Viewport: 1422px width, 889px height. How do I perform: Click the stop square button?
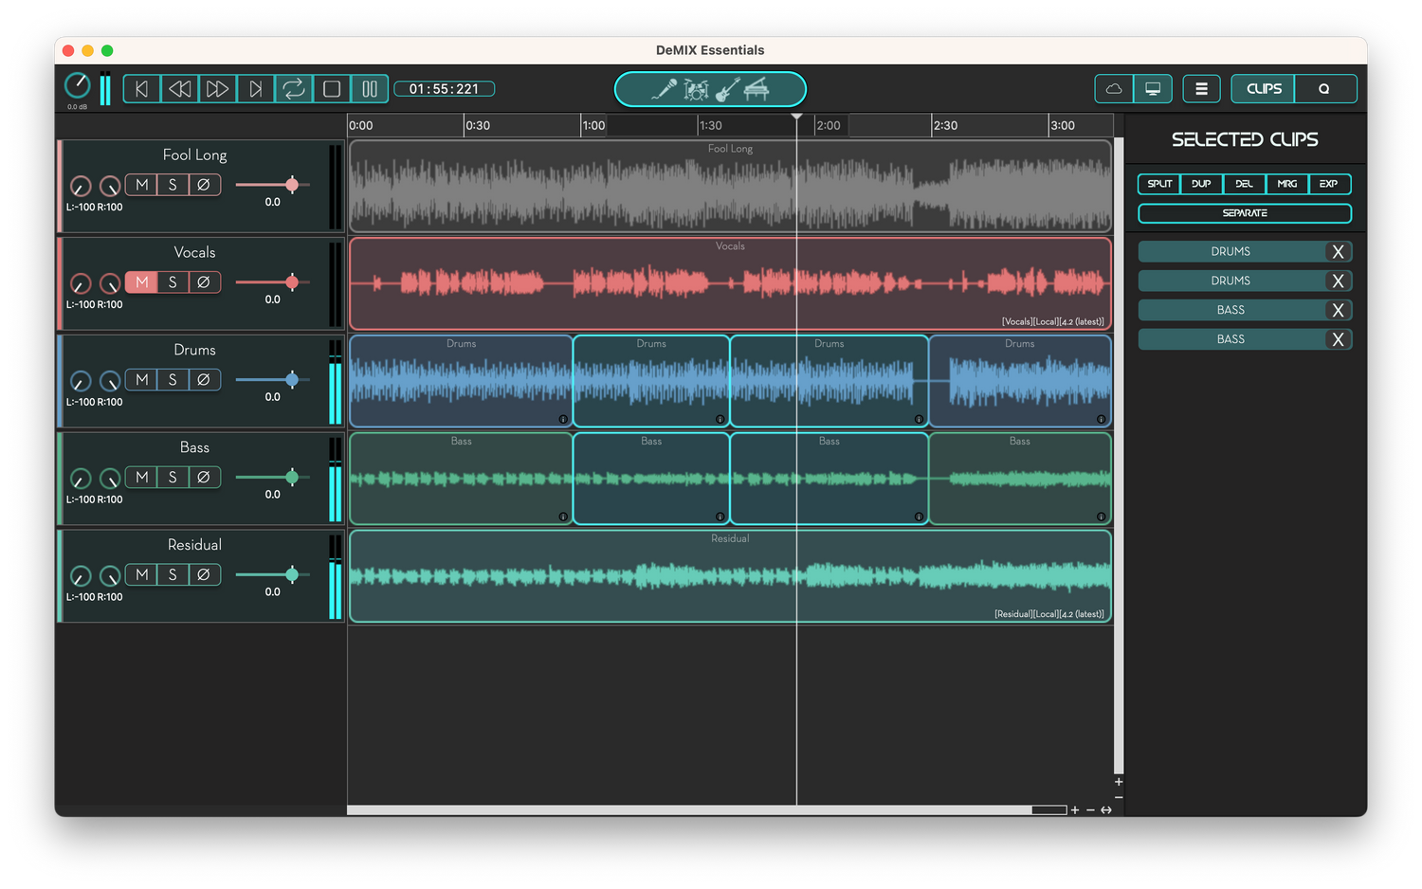332,89
